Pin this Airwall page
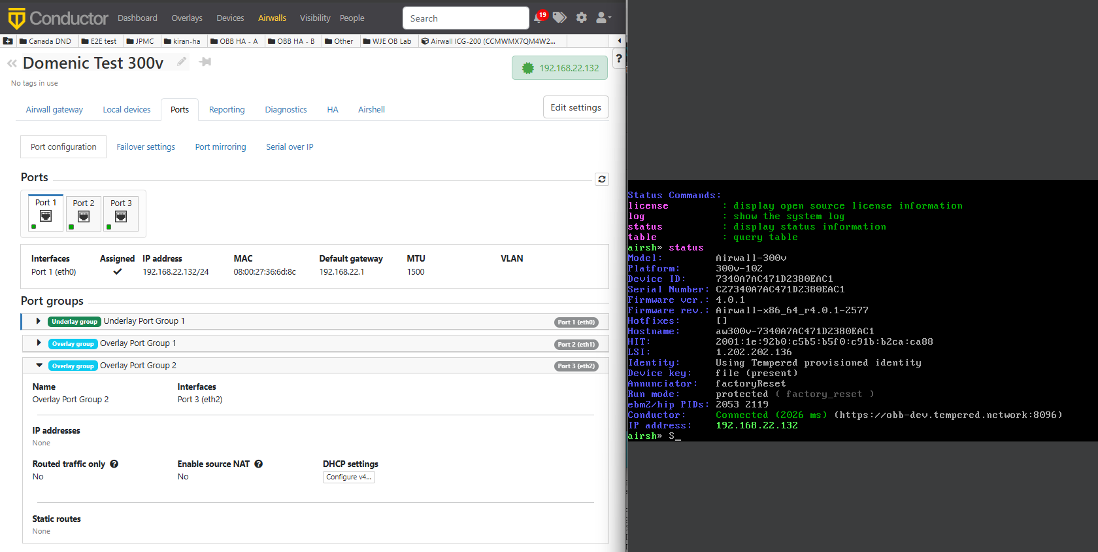 205,61
